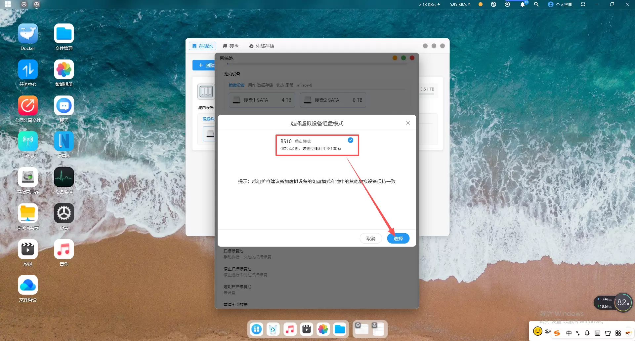Screen dimensions: 635x341
Task: Open the Docker desktop app
Action: pos(28,34)
